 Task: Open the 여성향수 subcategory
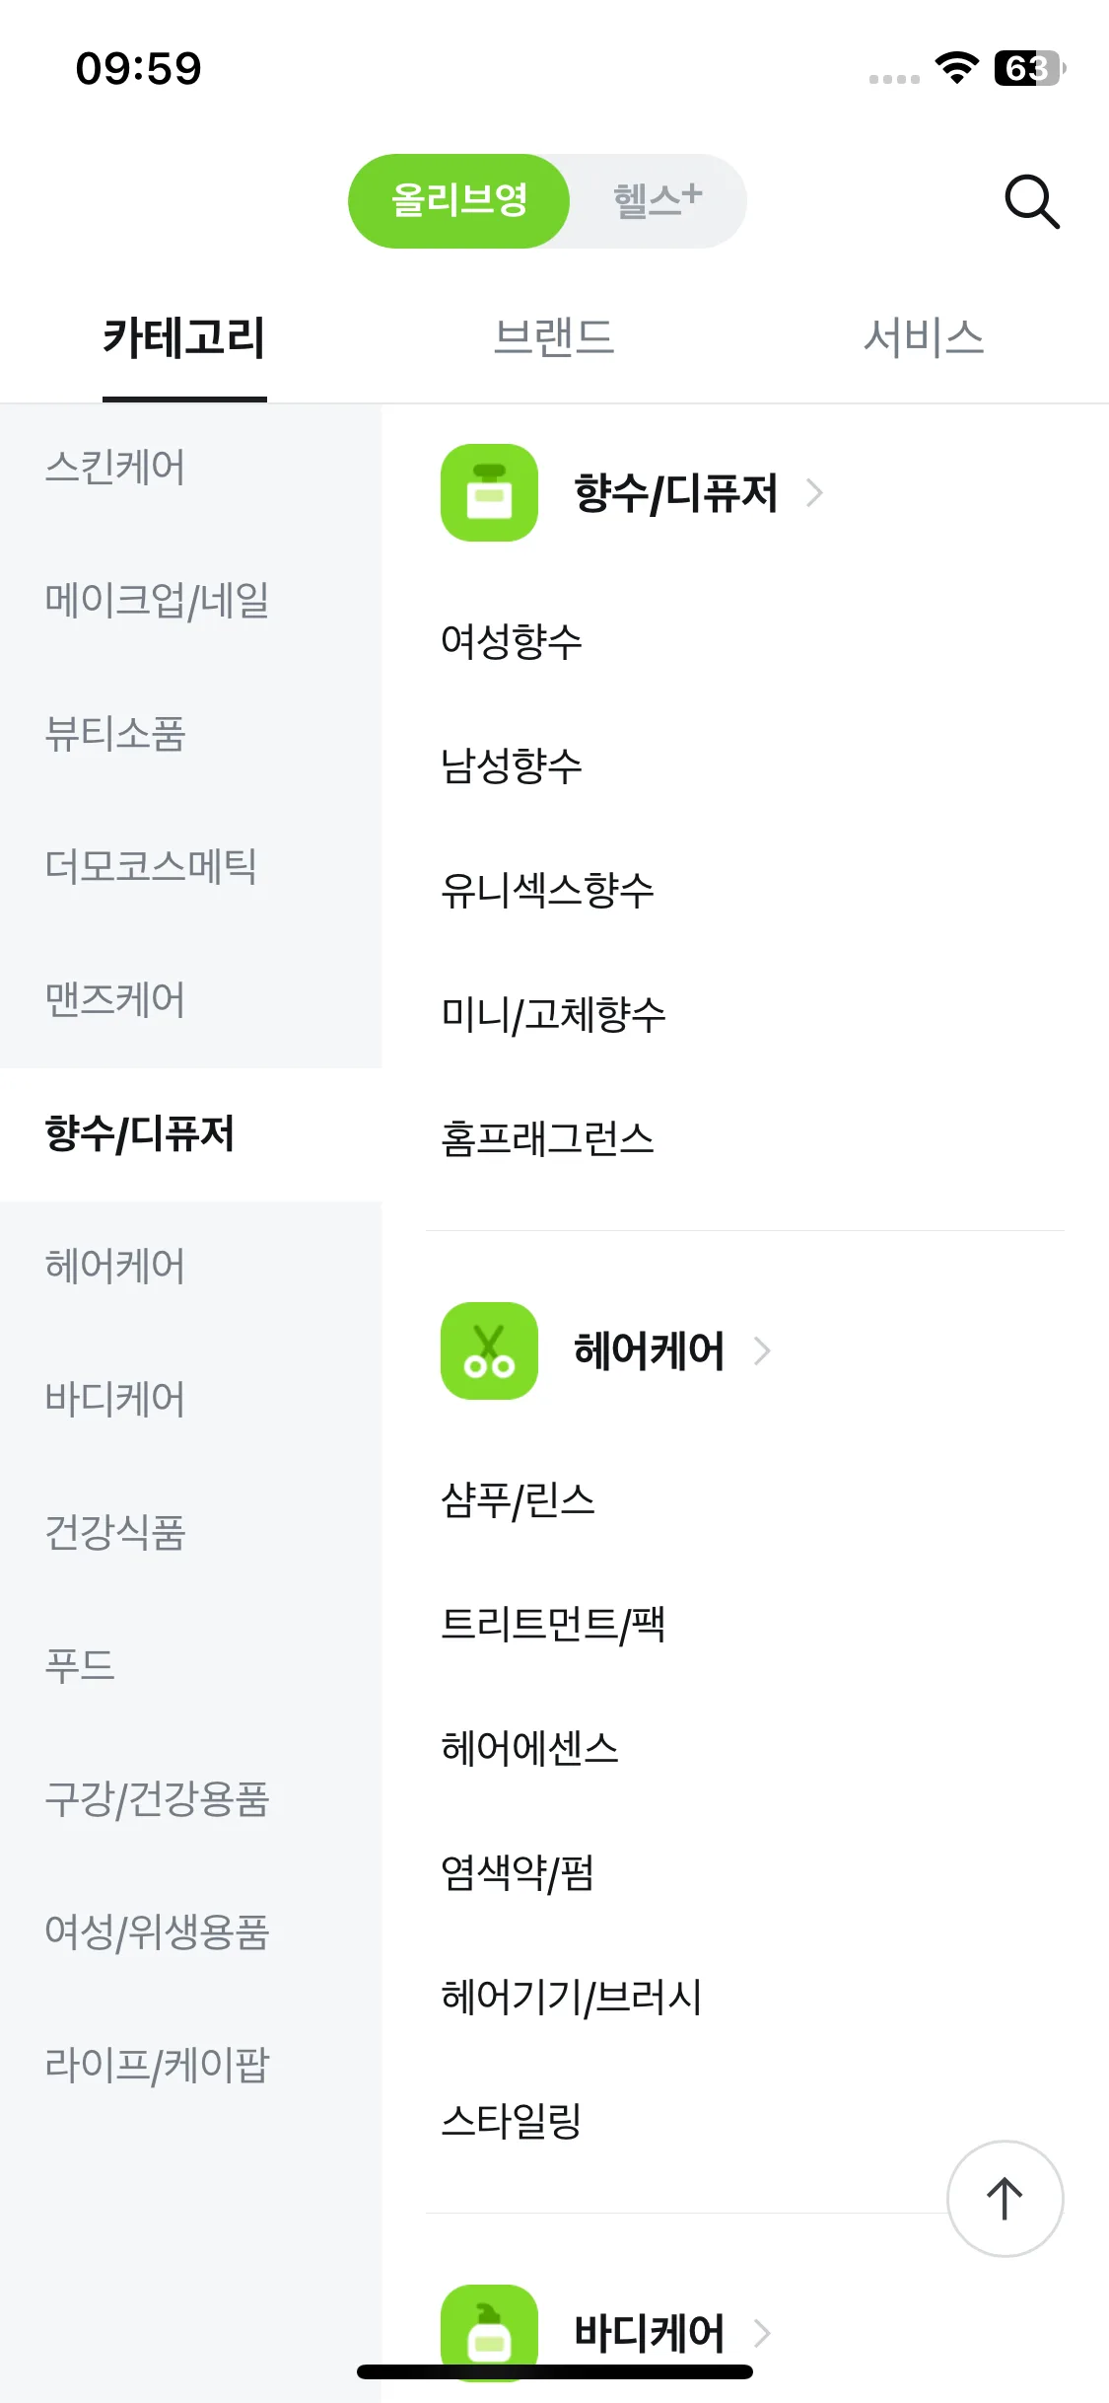(512, 641)
